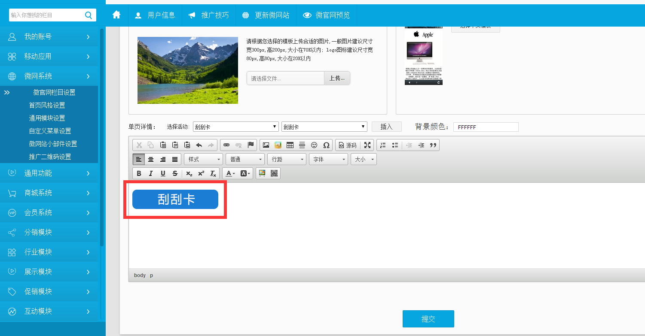Open the 字体 font dropdown
Image resolution: width=645 pixels, height=336 pixels.
coord(328,159)
